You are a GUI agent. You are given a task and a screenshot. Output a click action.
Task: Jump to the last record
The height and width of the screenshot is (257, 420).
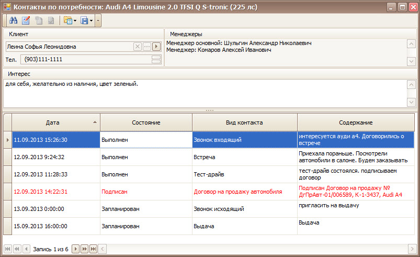pos(93,249)
